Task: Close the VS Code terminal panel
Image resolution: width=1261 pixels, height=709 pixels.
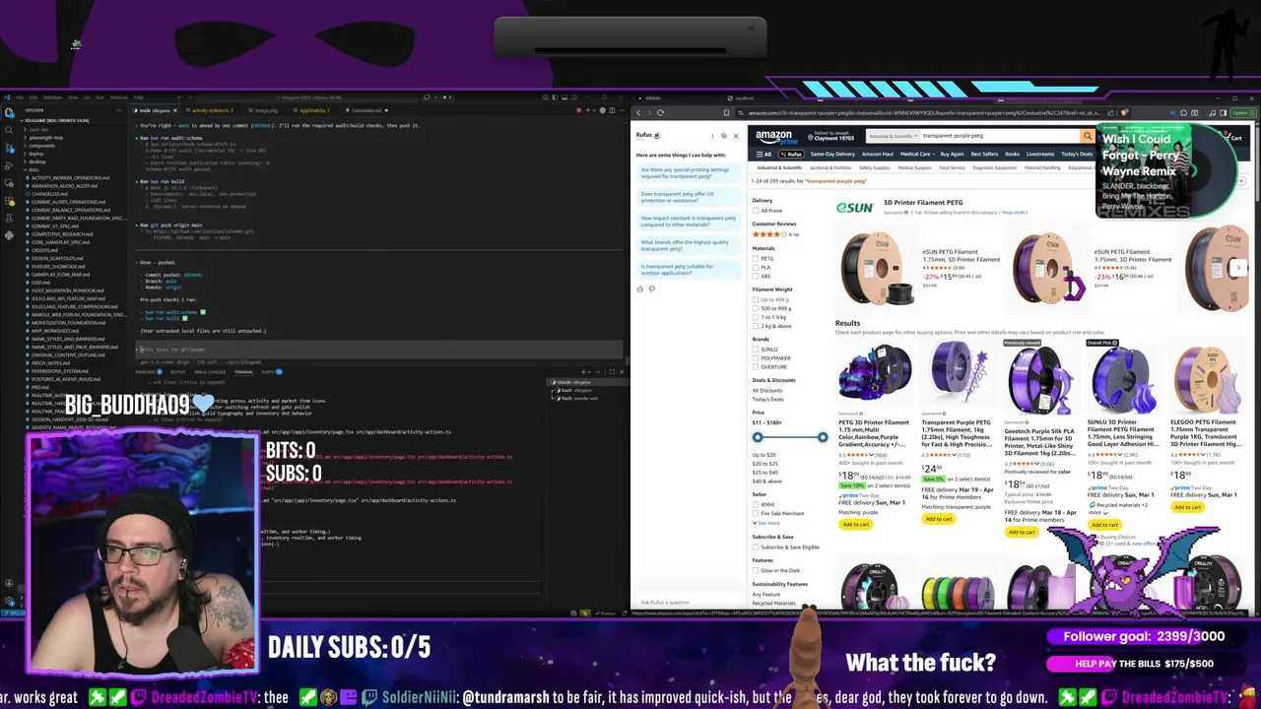Action: click(622, 371)
